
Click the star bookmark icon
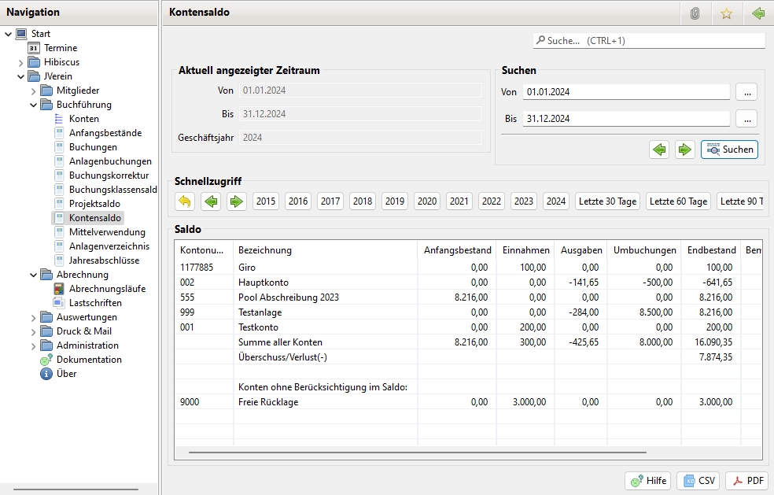pos(726,13)
